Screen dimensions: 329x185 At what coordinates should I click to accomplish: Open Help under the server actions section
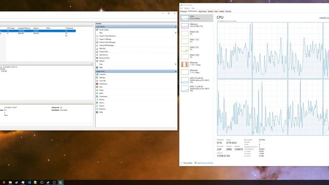tap(101, 67)
